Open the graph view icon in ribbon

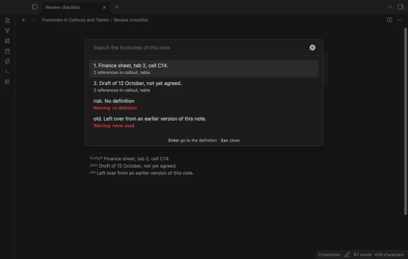pyautogui.click(x=7, y=31)
